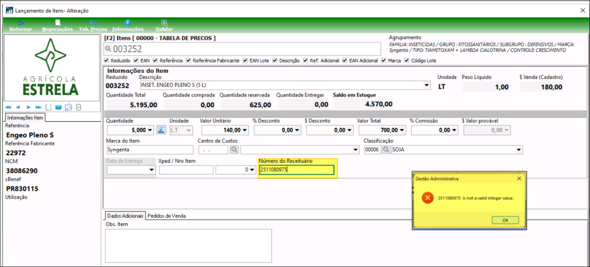This screenshot has width=590, height=267.
Task: Disable the Código Lote checkbox
Action: coord(407,60)
